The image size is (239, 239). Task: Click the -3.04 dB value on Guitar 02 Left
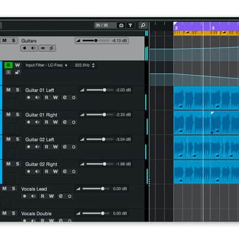tap(123, 139)
